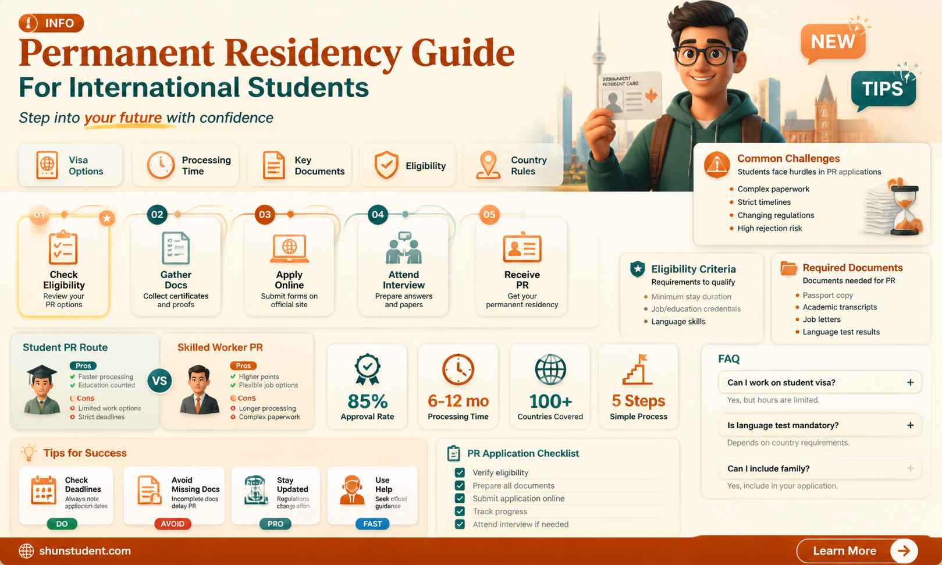Click 'Changing regulations' list item
This screenshot has width=942, height=565.
coord(776,215)
